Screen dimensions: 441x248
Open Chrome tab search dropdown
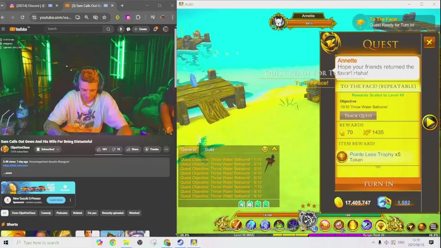pyautogui.click(x=2, y=6)
